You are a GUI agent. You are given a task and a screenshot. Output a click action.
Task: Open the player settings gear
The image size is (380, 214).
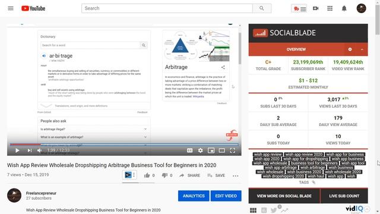pos(201,150)
